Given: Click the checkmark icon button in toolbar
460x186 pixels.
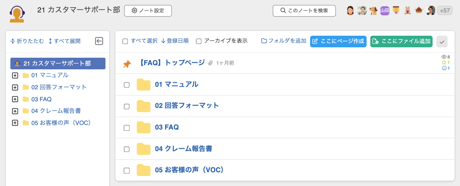Looking at the screenshot, I should pos(442,42).
